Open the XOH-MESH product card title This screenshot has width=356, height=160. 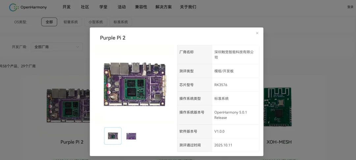279,142
